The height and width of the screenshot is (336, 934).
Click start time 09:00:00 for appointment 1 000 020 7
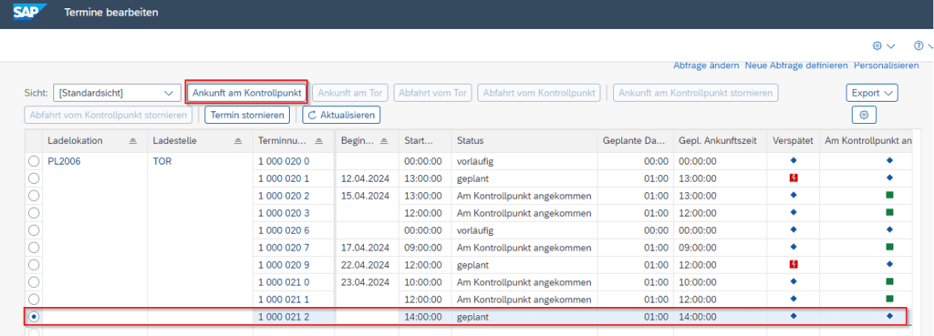click(x=423, y=248)
